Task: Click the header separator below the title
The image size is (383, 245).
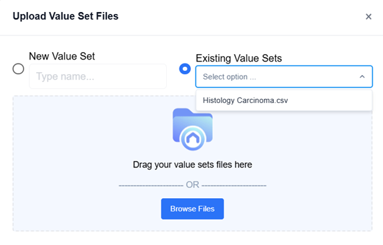Action: 191,35
